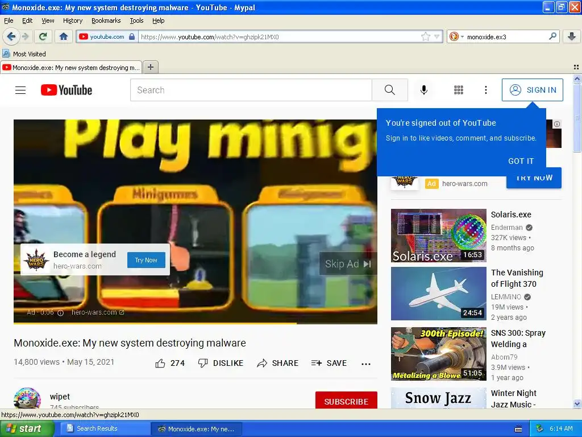
Task: Click the ad info icon near the sidebar ad
Action: pos(557,124)
